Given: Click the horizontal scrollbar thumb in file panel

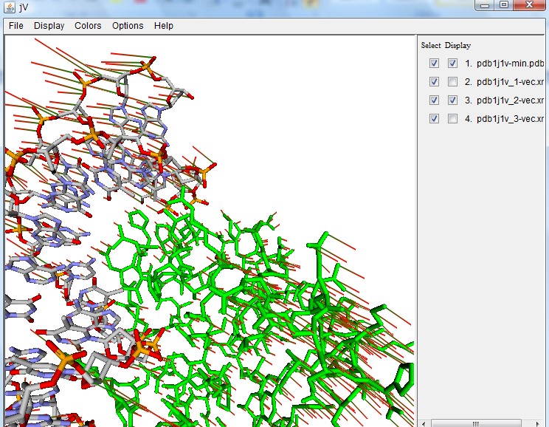Looking at the screenshot, I should click(476, 423).
